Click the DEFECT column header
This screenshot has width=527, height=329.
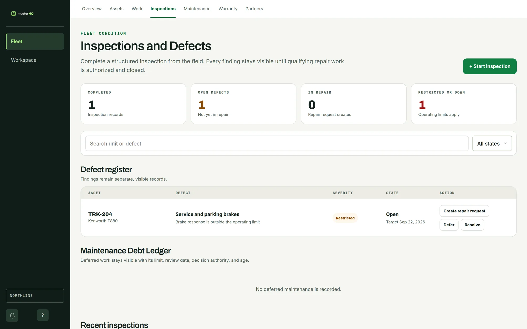point(183,193)
